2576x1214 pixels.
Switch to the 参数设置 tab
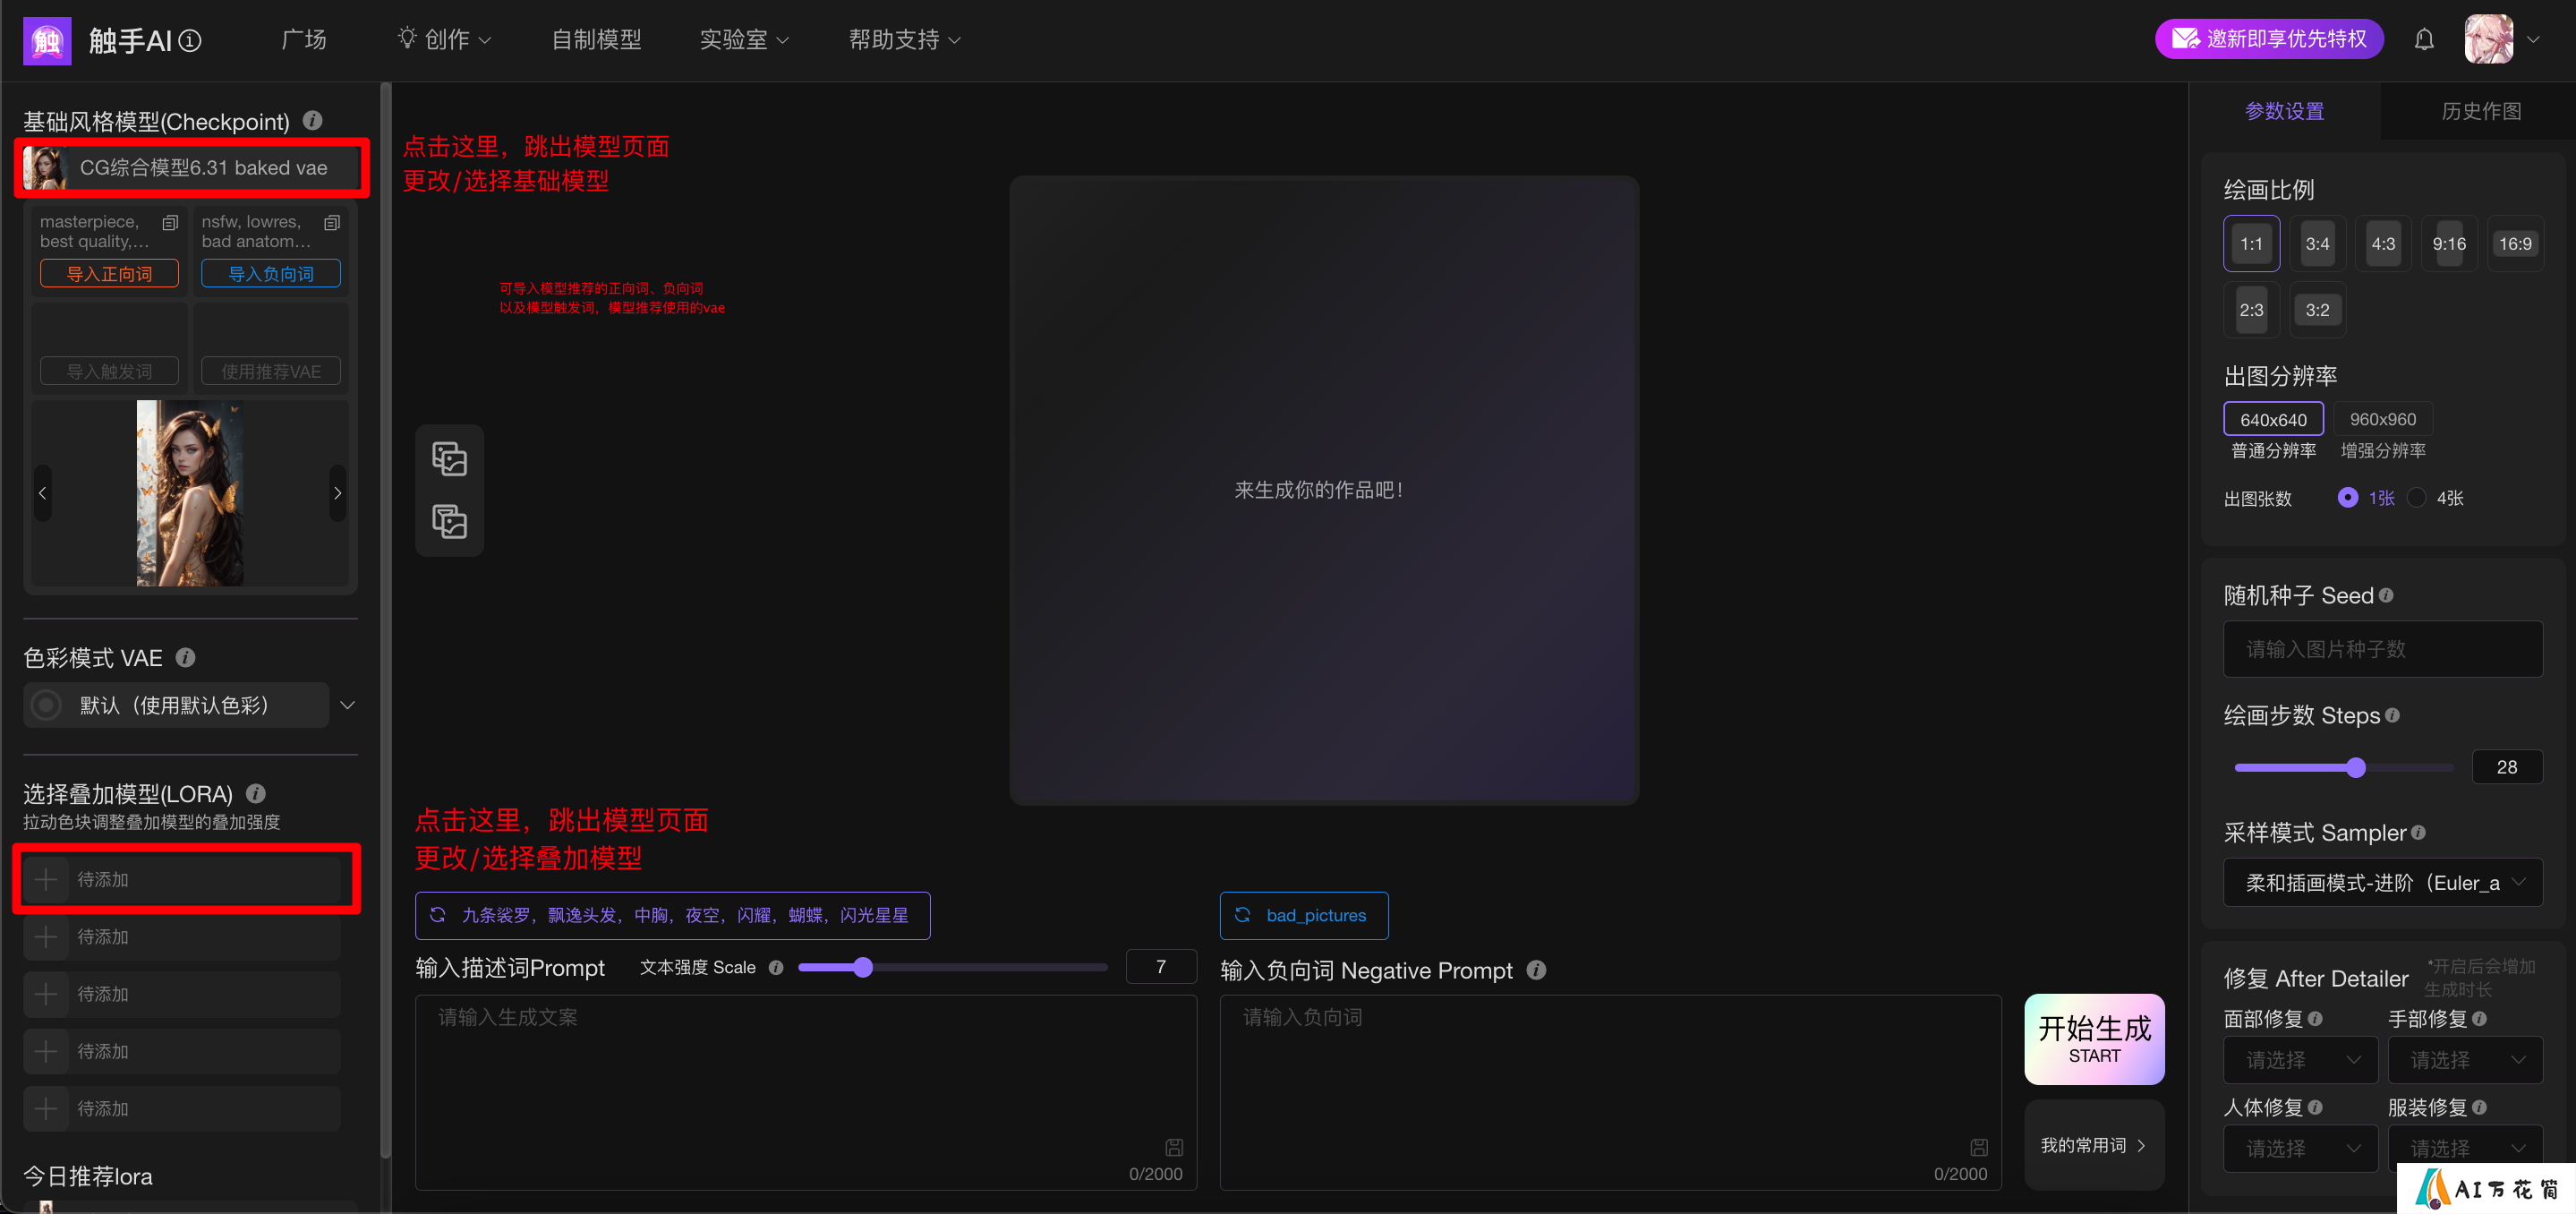(x=2284, y=111)
